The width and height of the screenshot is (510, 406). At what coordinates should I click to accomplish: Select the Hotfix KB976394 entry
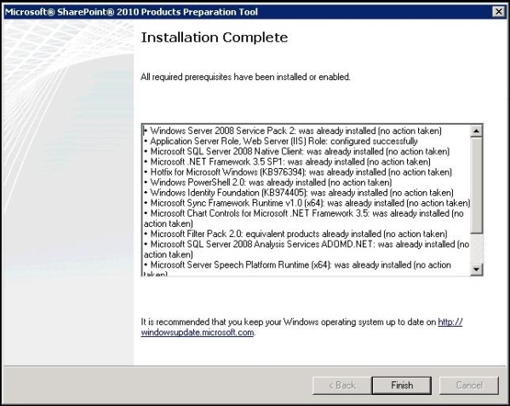[298, 172]
